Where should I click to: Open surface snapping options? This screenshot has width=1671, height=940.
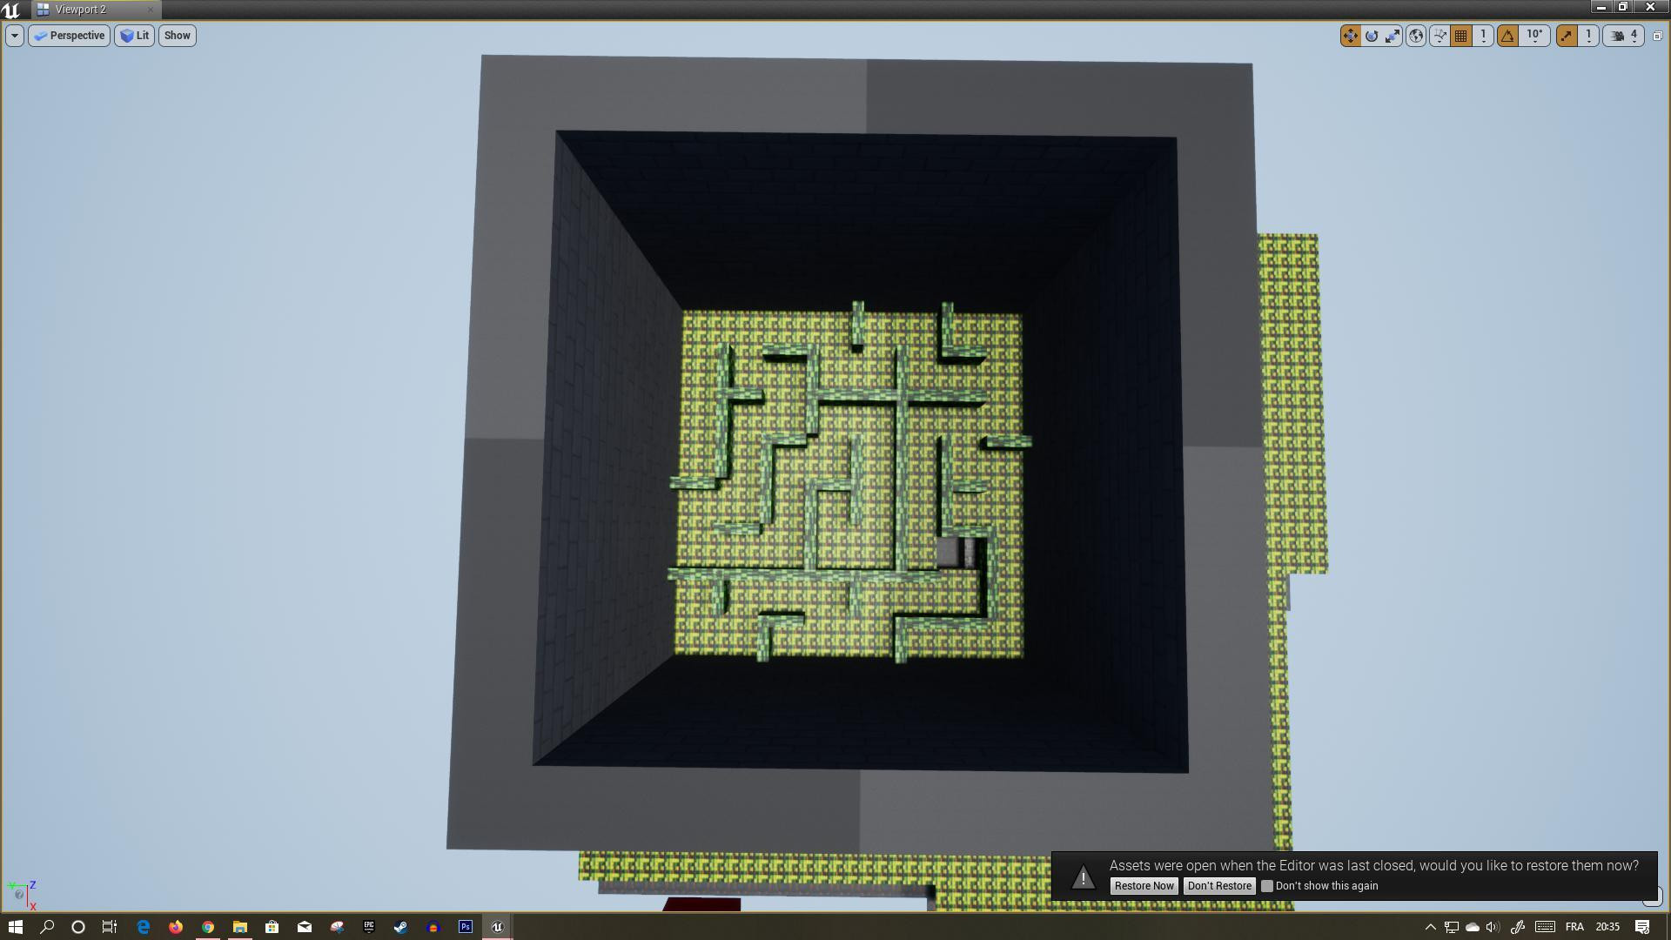point(1439,36)
